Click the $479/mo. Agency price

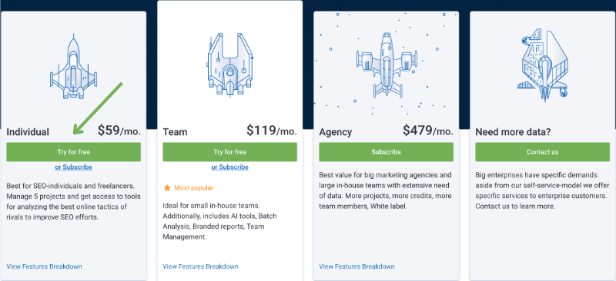coord(428,131)
